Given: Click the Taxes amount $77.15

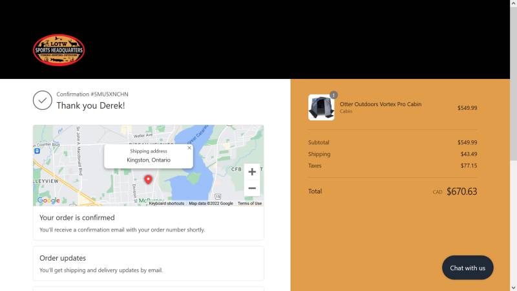Looking at the screenshot, I should (x=469, y=166).
